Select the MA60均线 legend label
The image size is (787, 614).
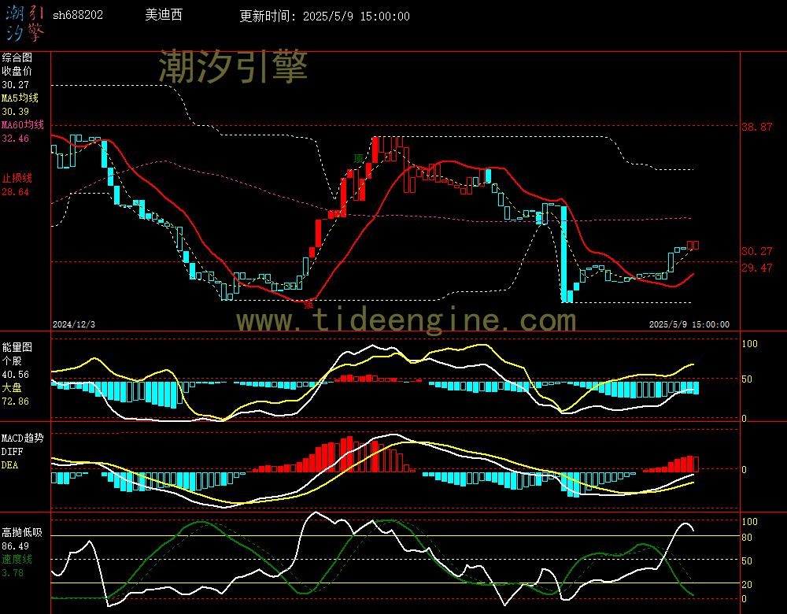[x=23, y=124]
